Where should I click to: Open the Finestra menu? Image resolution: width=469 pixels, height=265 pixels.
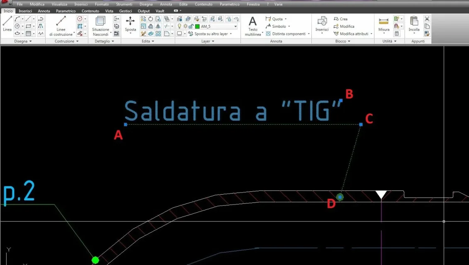pos(253,4)
